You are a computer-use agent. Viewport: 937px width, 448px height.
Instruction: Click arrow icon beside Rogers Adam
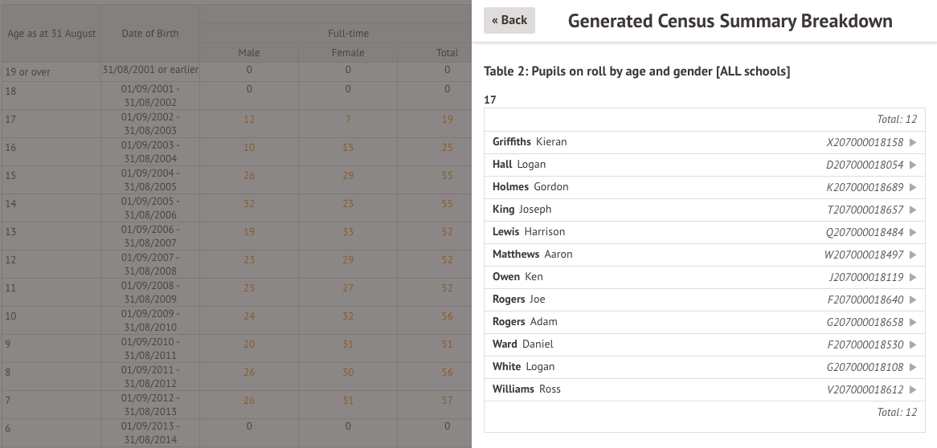click(913, 322)
